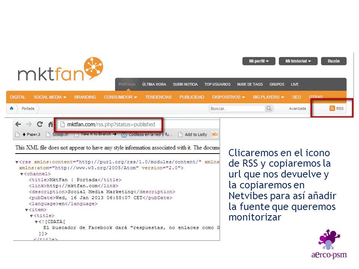Select the ÚLTIMA HORA tab

coord(154,84)
